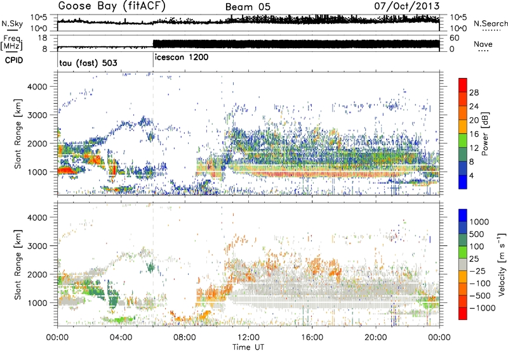Viewport: 508px width, 351px height.
Task: Click the 'N.Sky' legend label
Action: point(12,23)
